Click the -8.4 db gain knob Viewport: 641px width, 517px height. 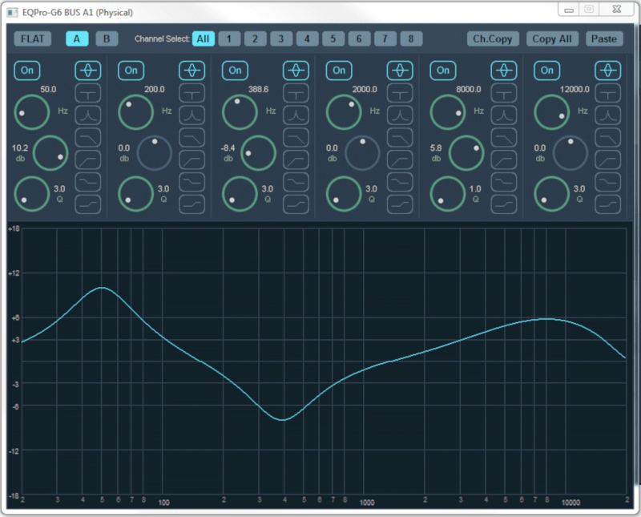[258, 153]
